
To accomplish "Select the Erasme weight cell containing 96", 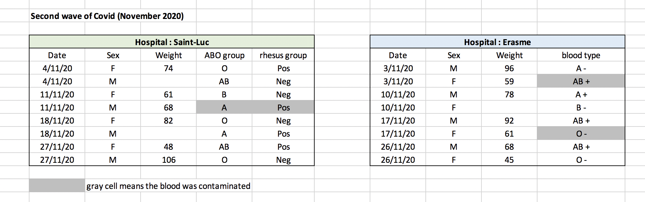I will point(509,68).
